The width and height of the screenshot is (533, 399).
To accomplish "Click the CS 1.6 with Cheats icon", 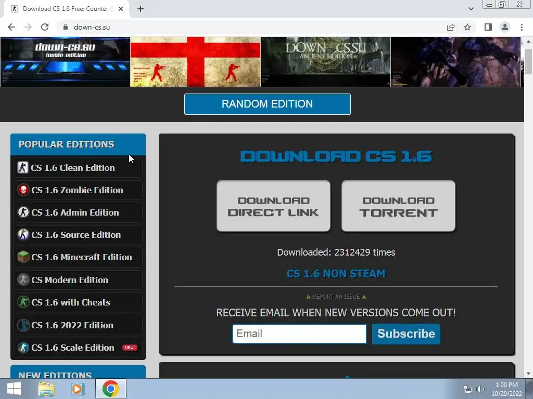I will pyautogui.click(x=23, y=302).
